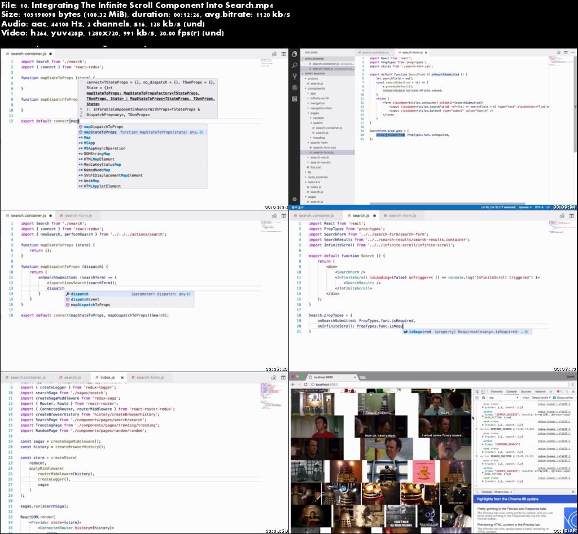Collapse the pages folder in Explorer

pos(314,113)
